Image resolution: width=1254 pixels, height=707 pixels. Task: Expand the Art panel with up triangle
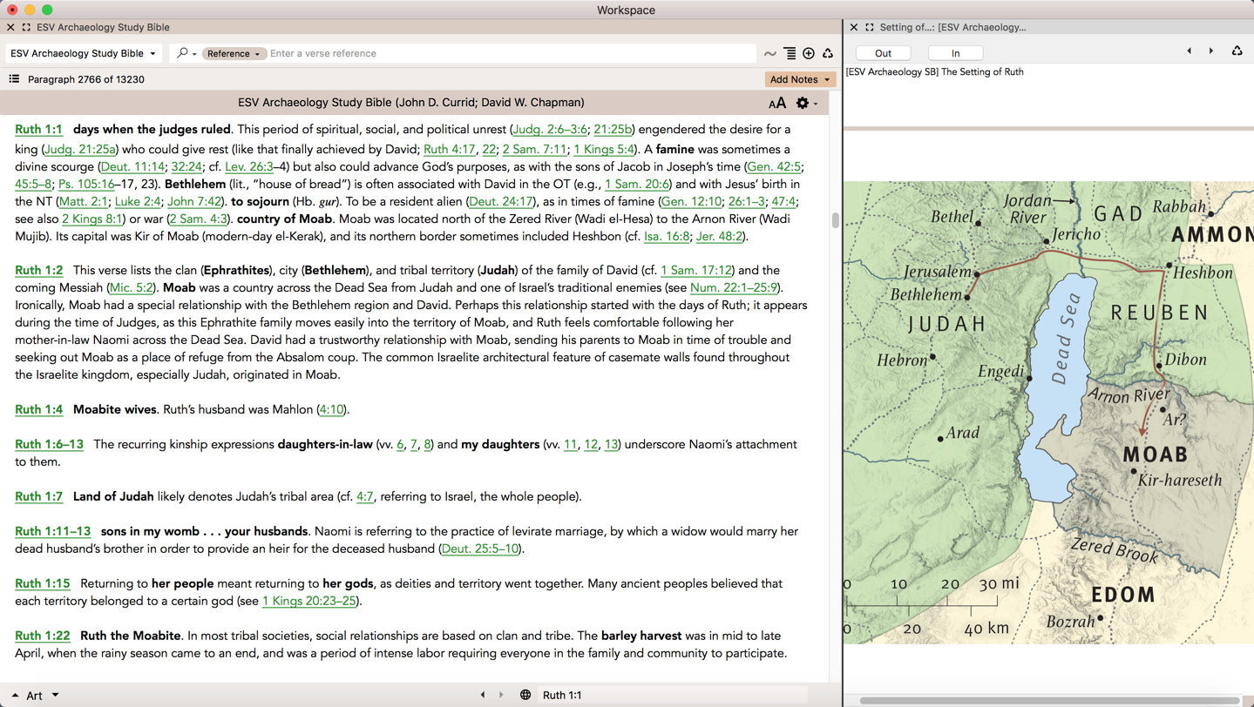[x=15, y=696]
